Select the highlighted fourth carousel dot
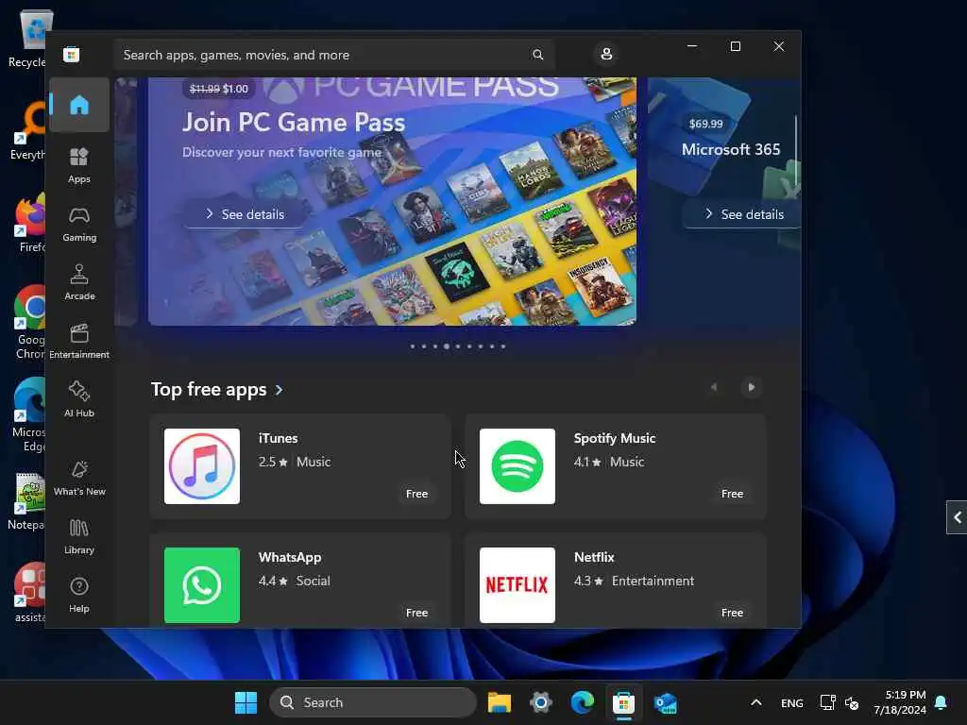 447,346
